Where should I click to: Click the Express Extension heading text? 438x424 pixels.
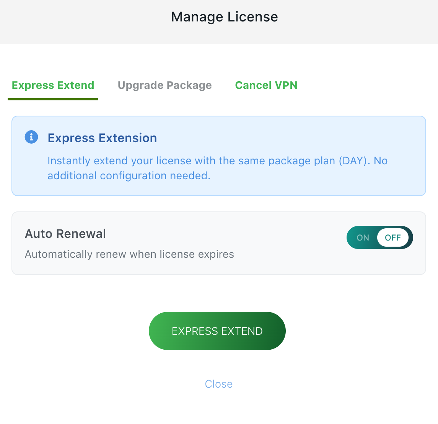102,138
